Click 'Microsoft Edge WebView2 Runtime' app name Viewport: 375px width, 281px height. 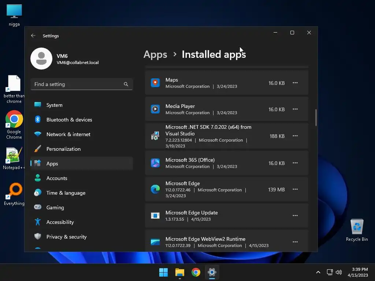coord(205,239)
